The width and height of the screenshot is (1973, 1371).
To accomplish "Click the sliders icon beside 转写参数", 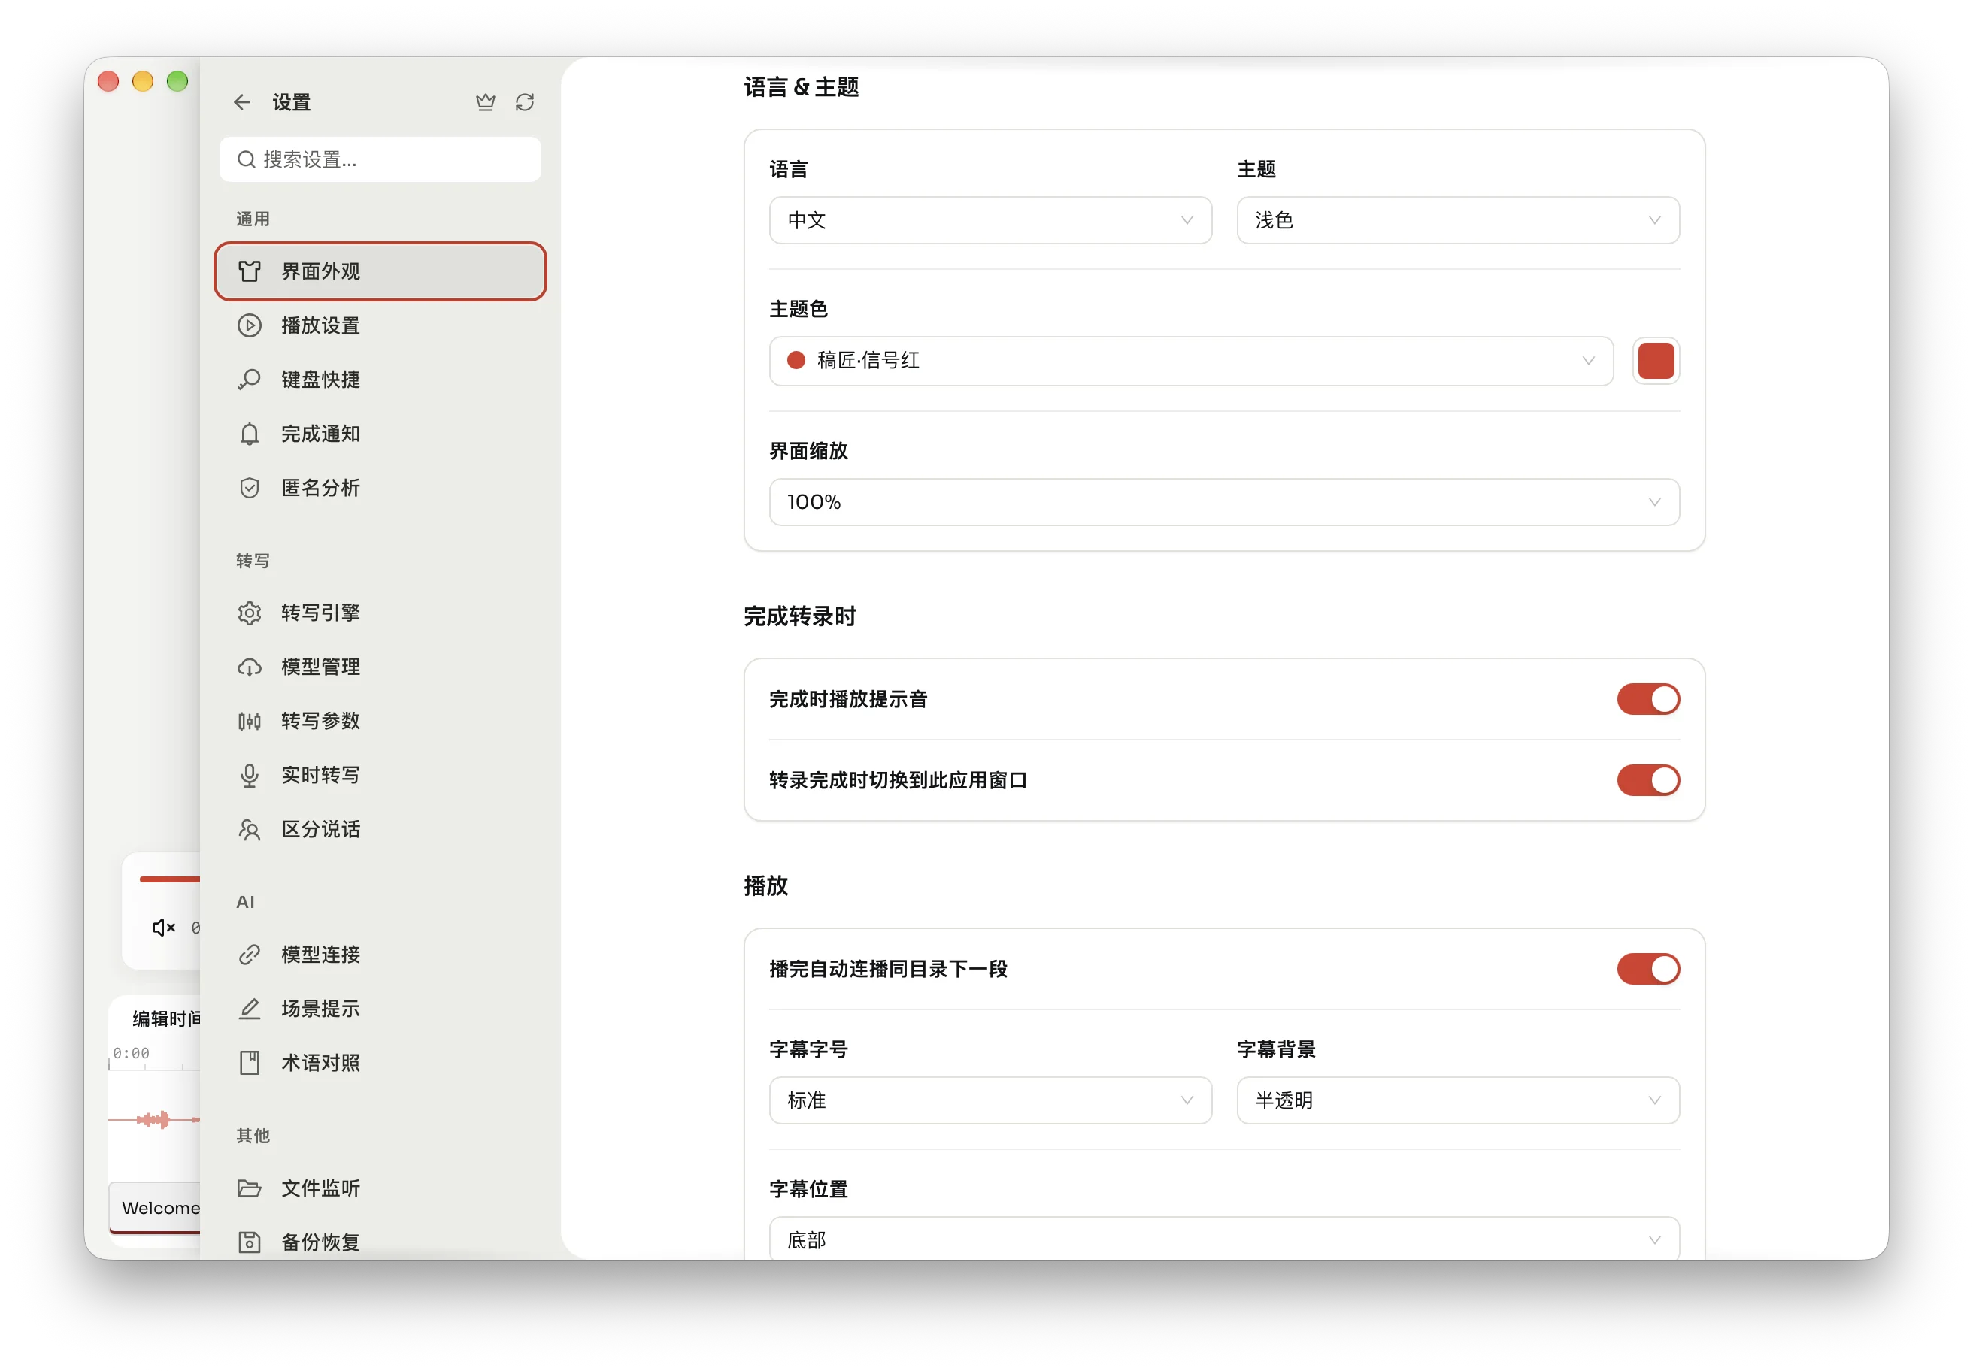I will (249, 721).
